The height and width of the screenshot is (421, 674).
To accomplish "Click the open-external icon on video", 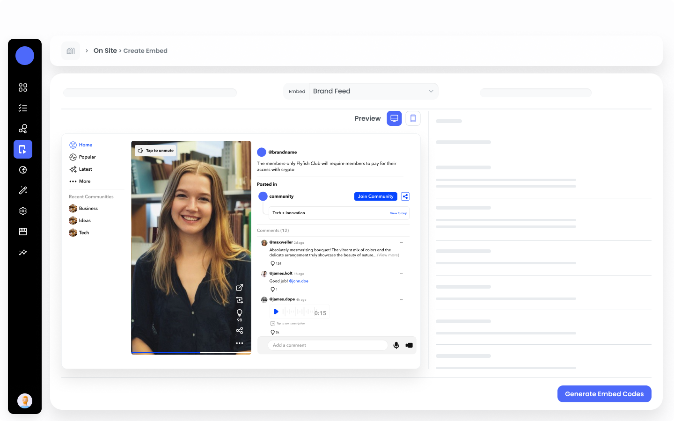I will [x=239, y=288].
